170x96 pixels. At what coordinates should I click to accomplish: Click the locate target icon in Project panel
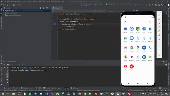40,8
